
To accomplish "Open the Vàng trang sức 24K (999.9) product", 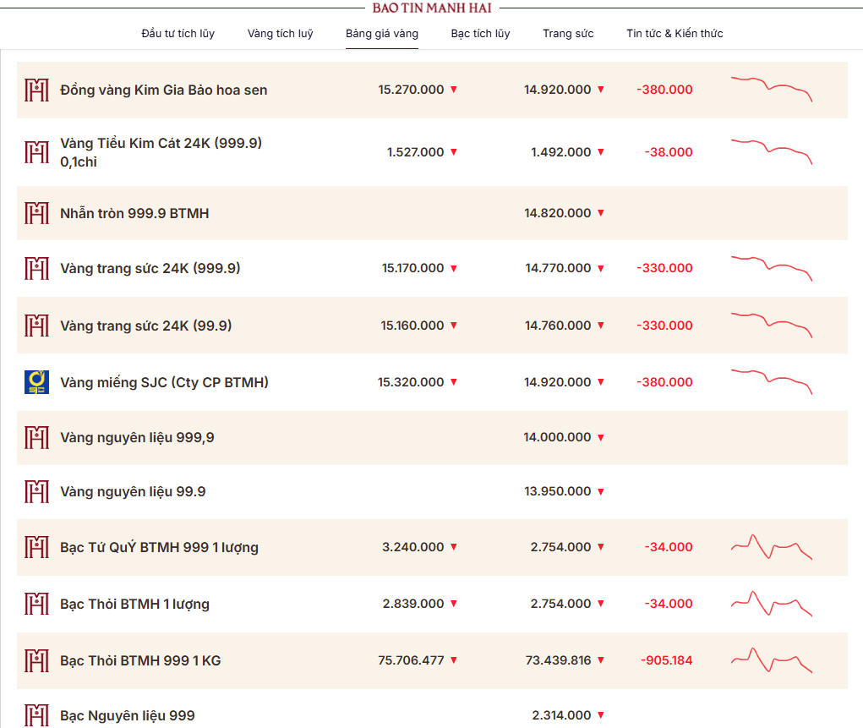I will click(150, 268).
